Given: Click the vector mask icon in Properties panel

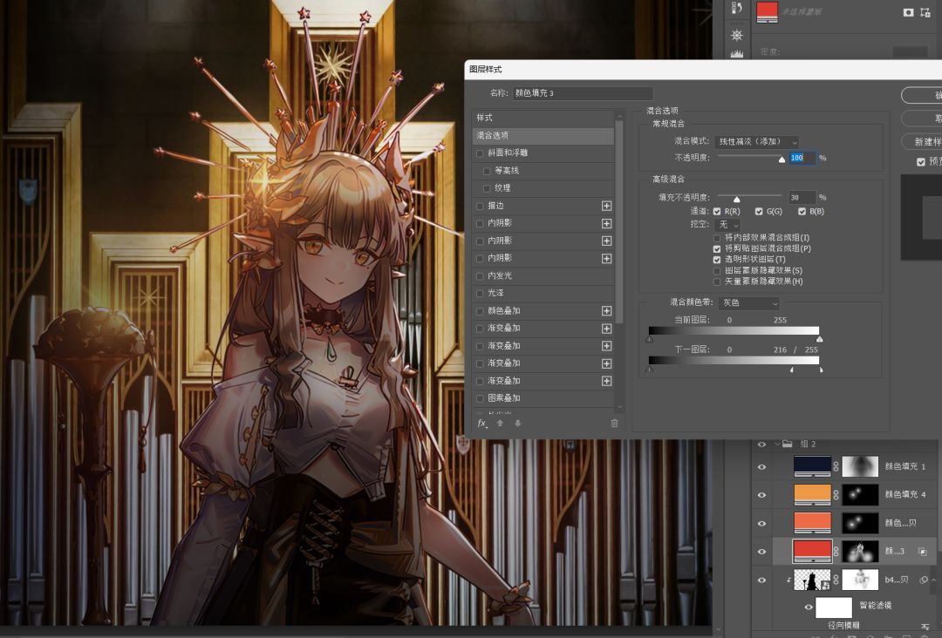Looking at the screenshot, I should pyautogui.click(x=925, y=12).
